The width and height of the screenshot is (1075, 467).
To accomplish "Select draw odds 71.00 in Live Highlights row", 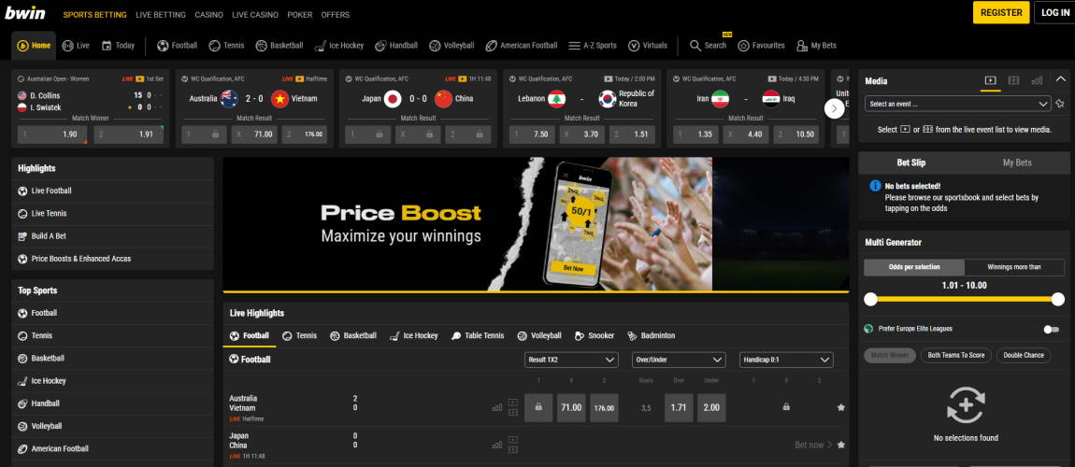I will click(571, 407).
